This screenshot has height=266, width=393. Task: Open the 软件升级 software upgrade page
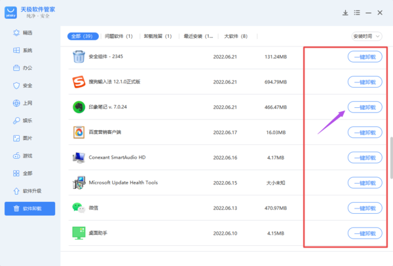pyautogui.click(x=31, y=191)
